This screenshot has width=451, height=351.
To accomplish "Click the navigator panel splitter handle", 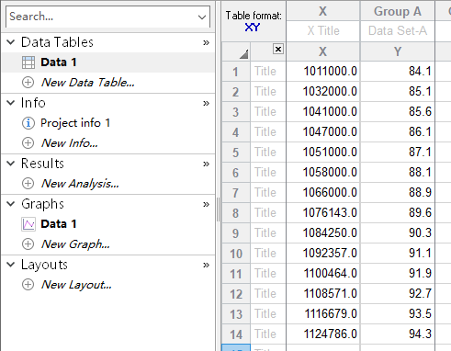I will pyautogui.click(x=218, y=209).
